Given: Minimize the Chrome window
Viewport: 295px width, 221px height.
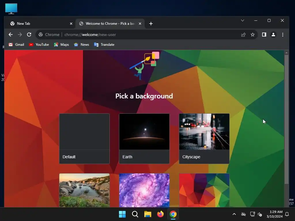Looking at the screenshot, I should [x=256, y=20].
